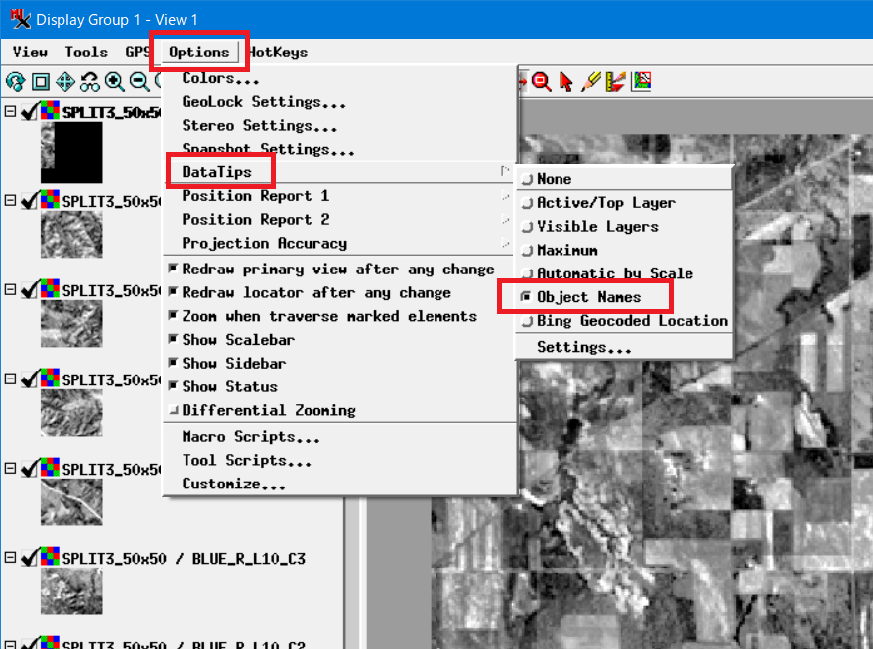Click thumbnail under BLUE_R_L10_C3 layer

(71, 592)
